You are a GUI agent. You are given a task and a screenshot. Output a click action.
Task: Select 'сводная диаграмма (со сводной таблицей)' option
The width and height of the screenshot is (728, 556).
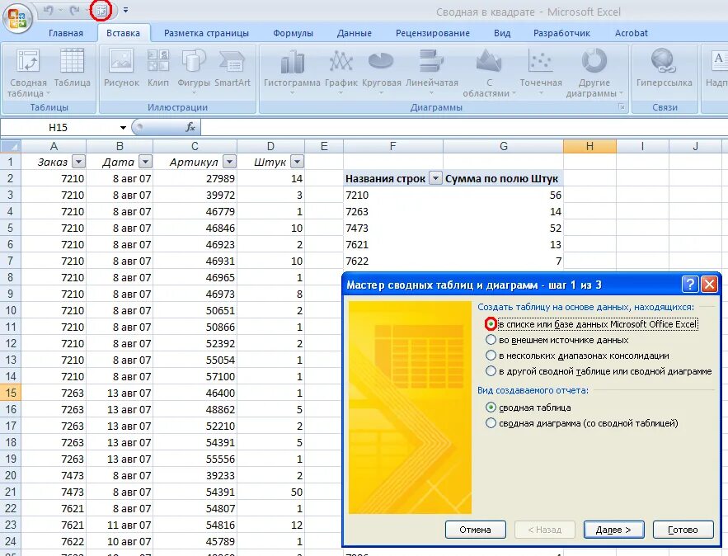[491, 423]
